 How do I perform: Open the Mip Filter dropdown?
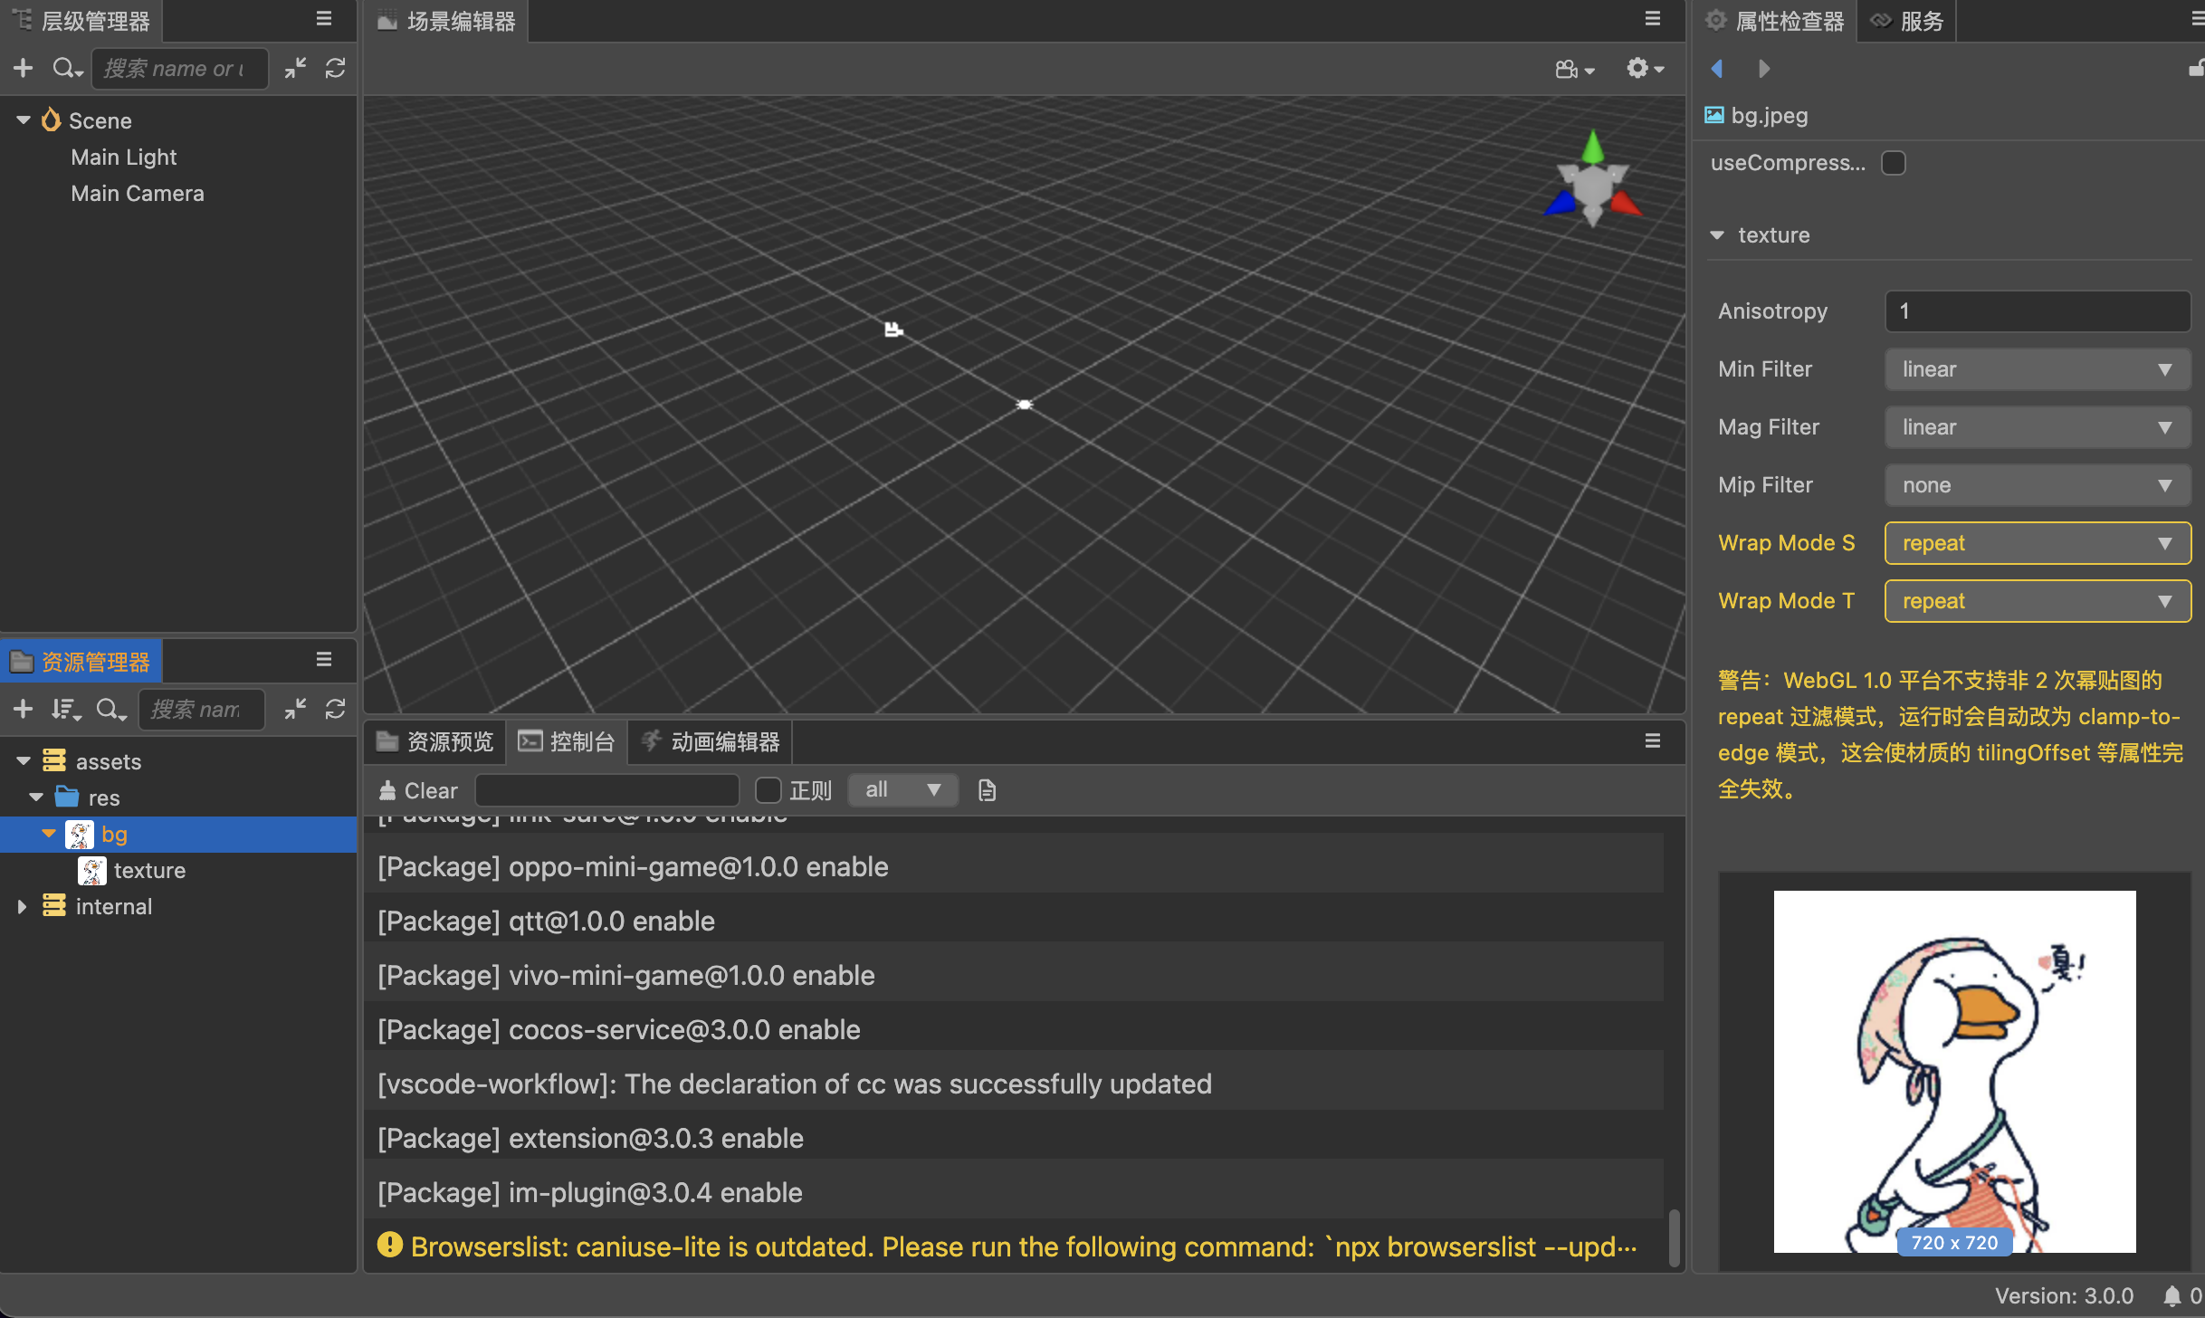click(x=2038, y=485)
